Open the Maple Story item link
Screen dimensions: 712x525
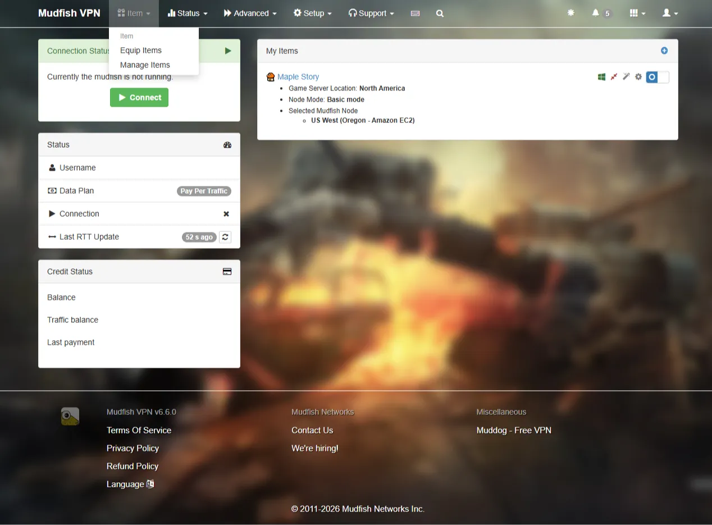(298, 77)
